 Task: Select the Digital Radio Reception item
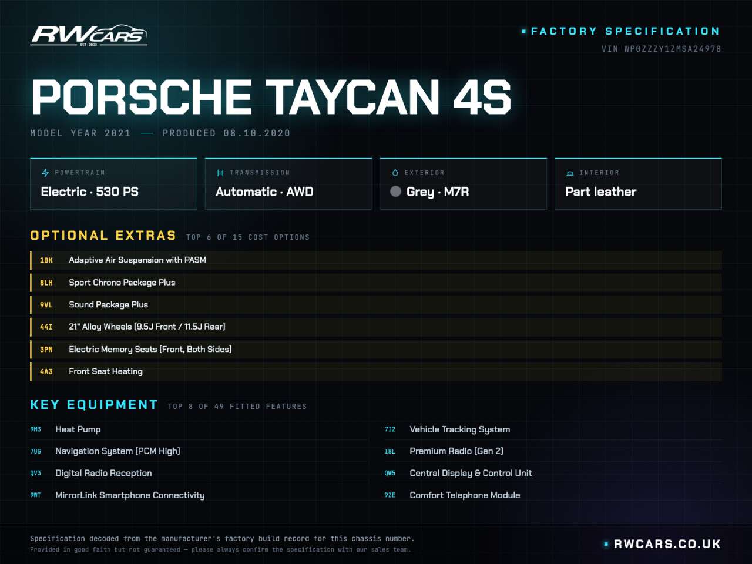199,473
